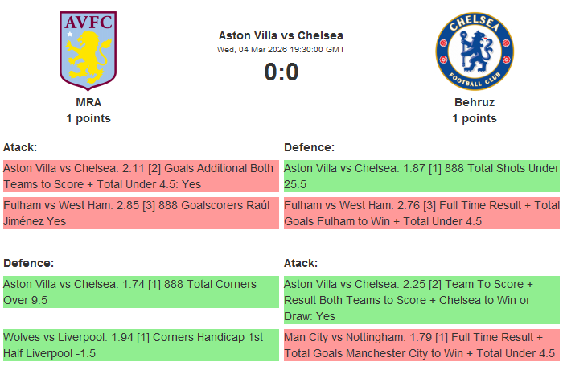The height and width of the screenshot is (370, 563).
Task: Open the Aston Villa vs Chelsea match title
Action: (x=281, y=35)
